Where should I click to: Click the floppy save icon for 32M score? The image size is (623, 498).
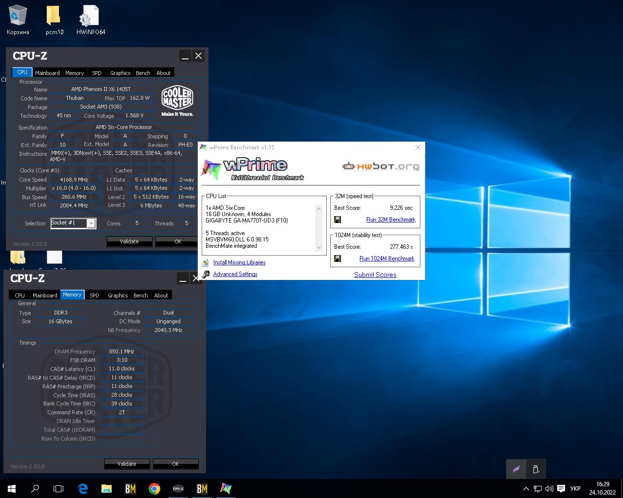(338, 220)
